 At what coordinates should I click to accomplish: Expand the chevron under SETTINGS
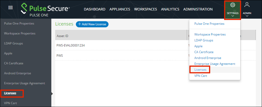coord(233,16)
